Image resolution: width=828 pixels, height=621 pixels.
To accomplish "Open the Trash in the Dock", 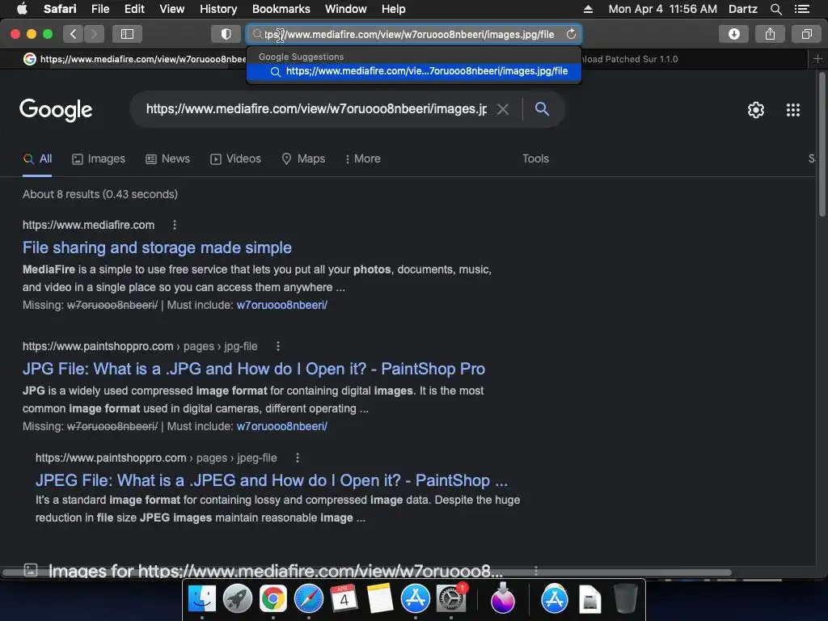I will pos(626,598).
